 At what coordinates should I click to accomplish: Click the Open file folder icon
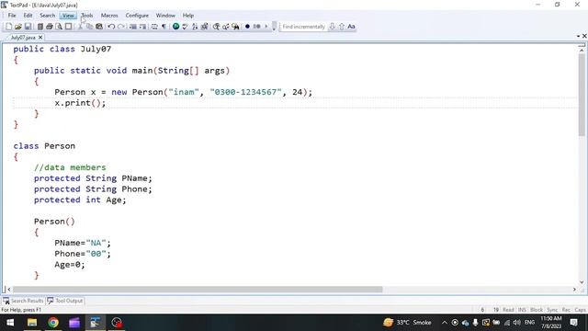click(x=18, y=27)
